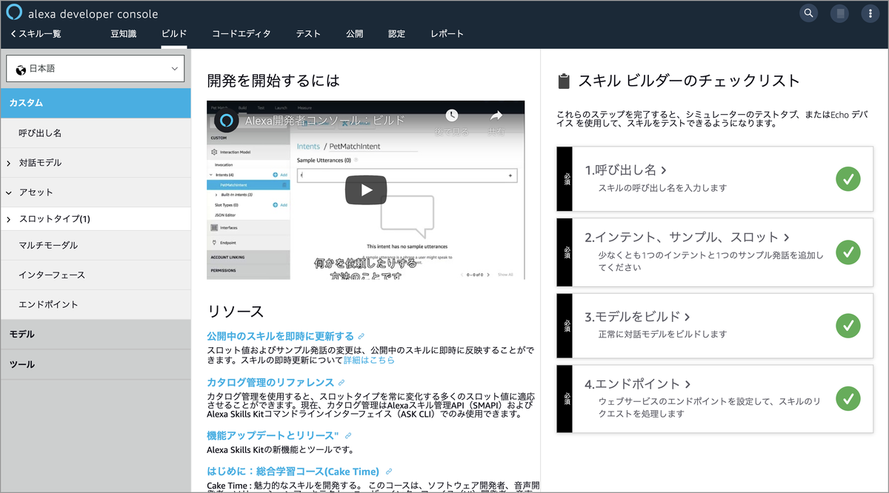This screenshot has height=493, width=889.
Task: Click the globe icon in language selector
Action: pyautogui.click(x=21, y=69)
